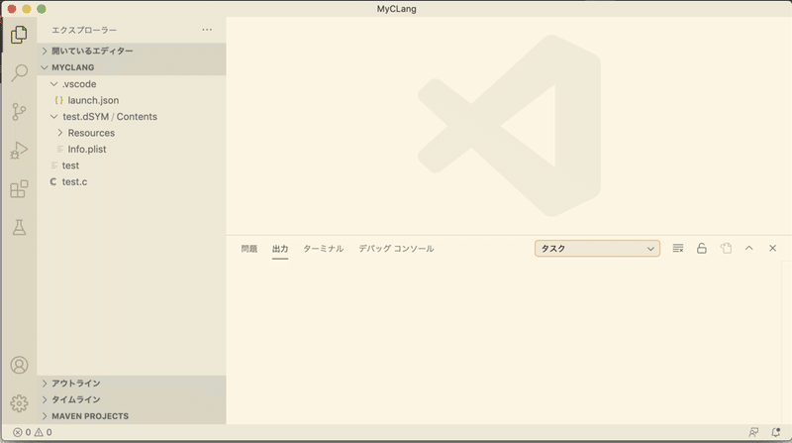
Task: Switch to the ターミナル tab
Action: 324,249
